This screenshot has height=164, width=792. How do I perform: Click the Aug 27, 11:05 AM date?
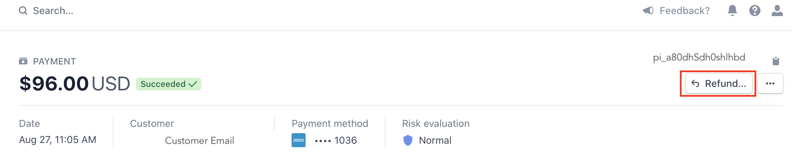click(57, 140)
